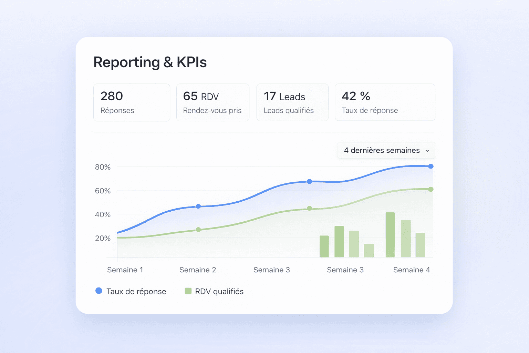Click the Semaine 2 axis label
Image resolution: width=529 pixels, height=353 pixels.
point(198,270)
